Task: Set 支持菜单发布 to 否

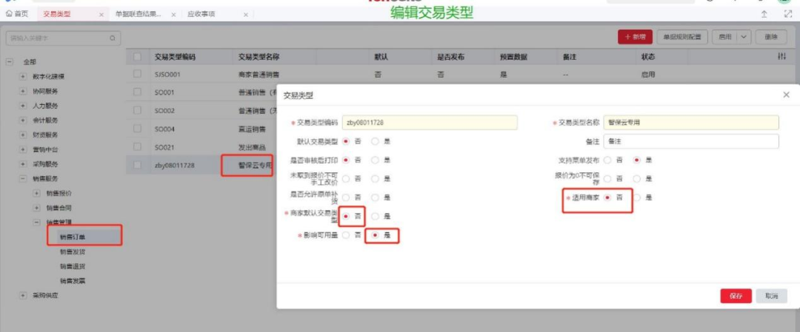Action: coord(607,160)
